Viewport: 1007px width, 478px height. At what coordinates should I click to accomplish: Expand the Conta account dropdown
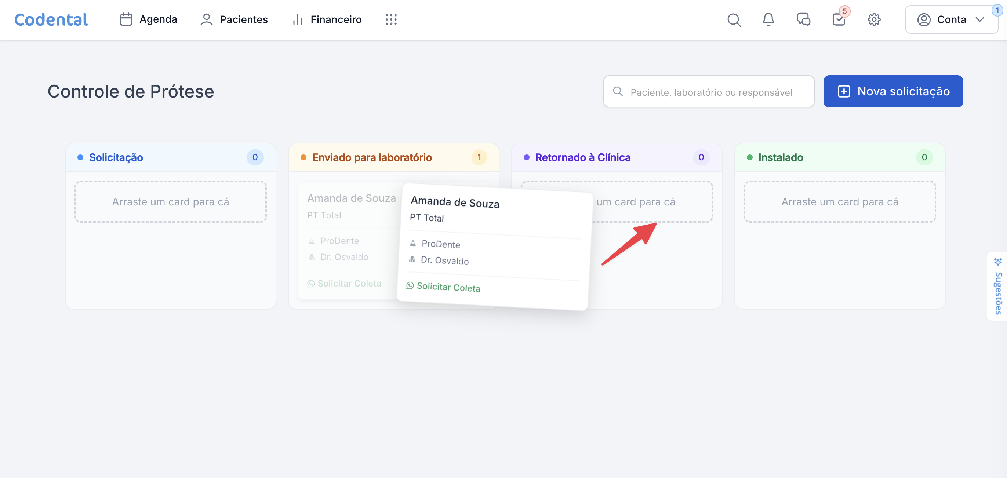click(x=951, y=19)
